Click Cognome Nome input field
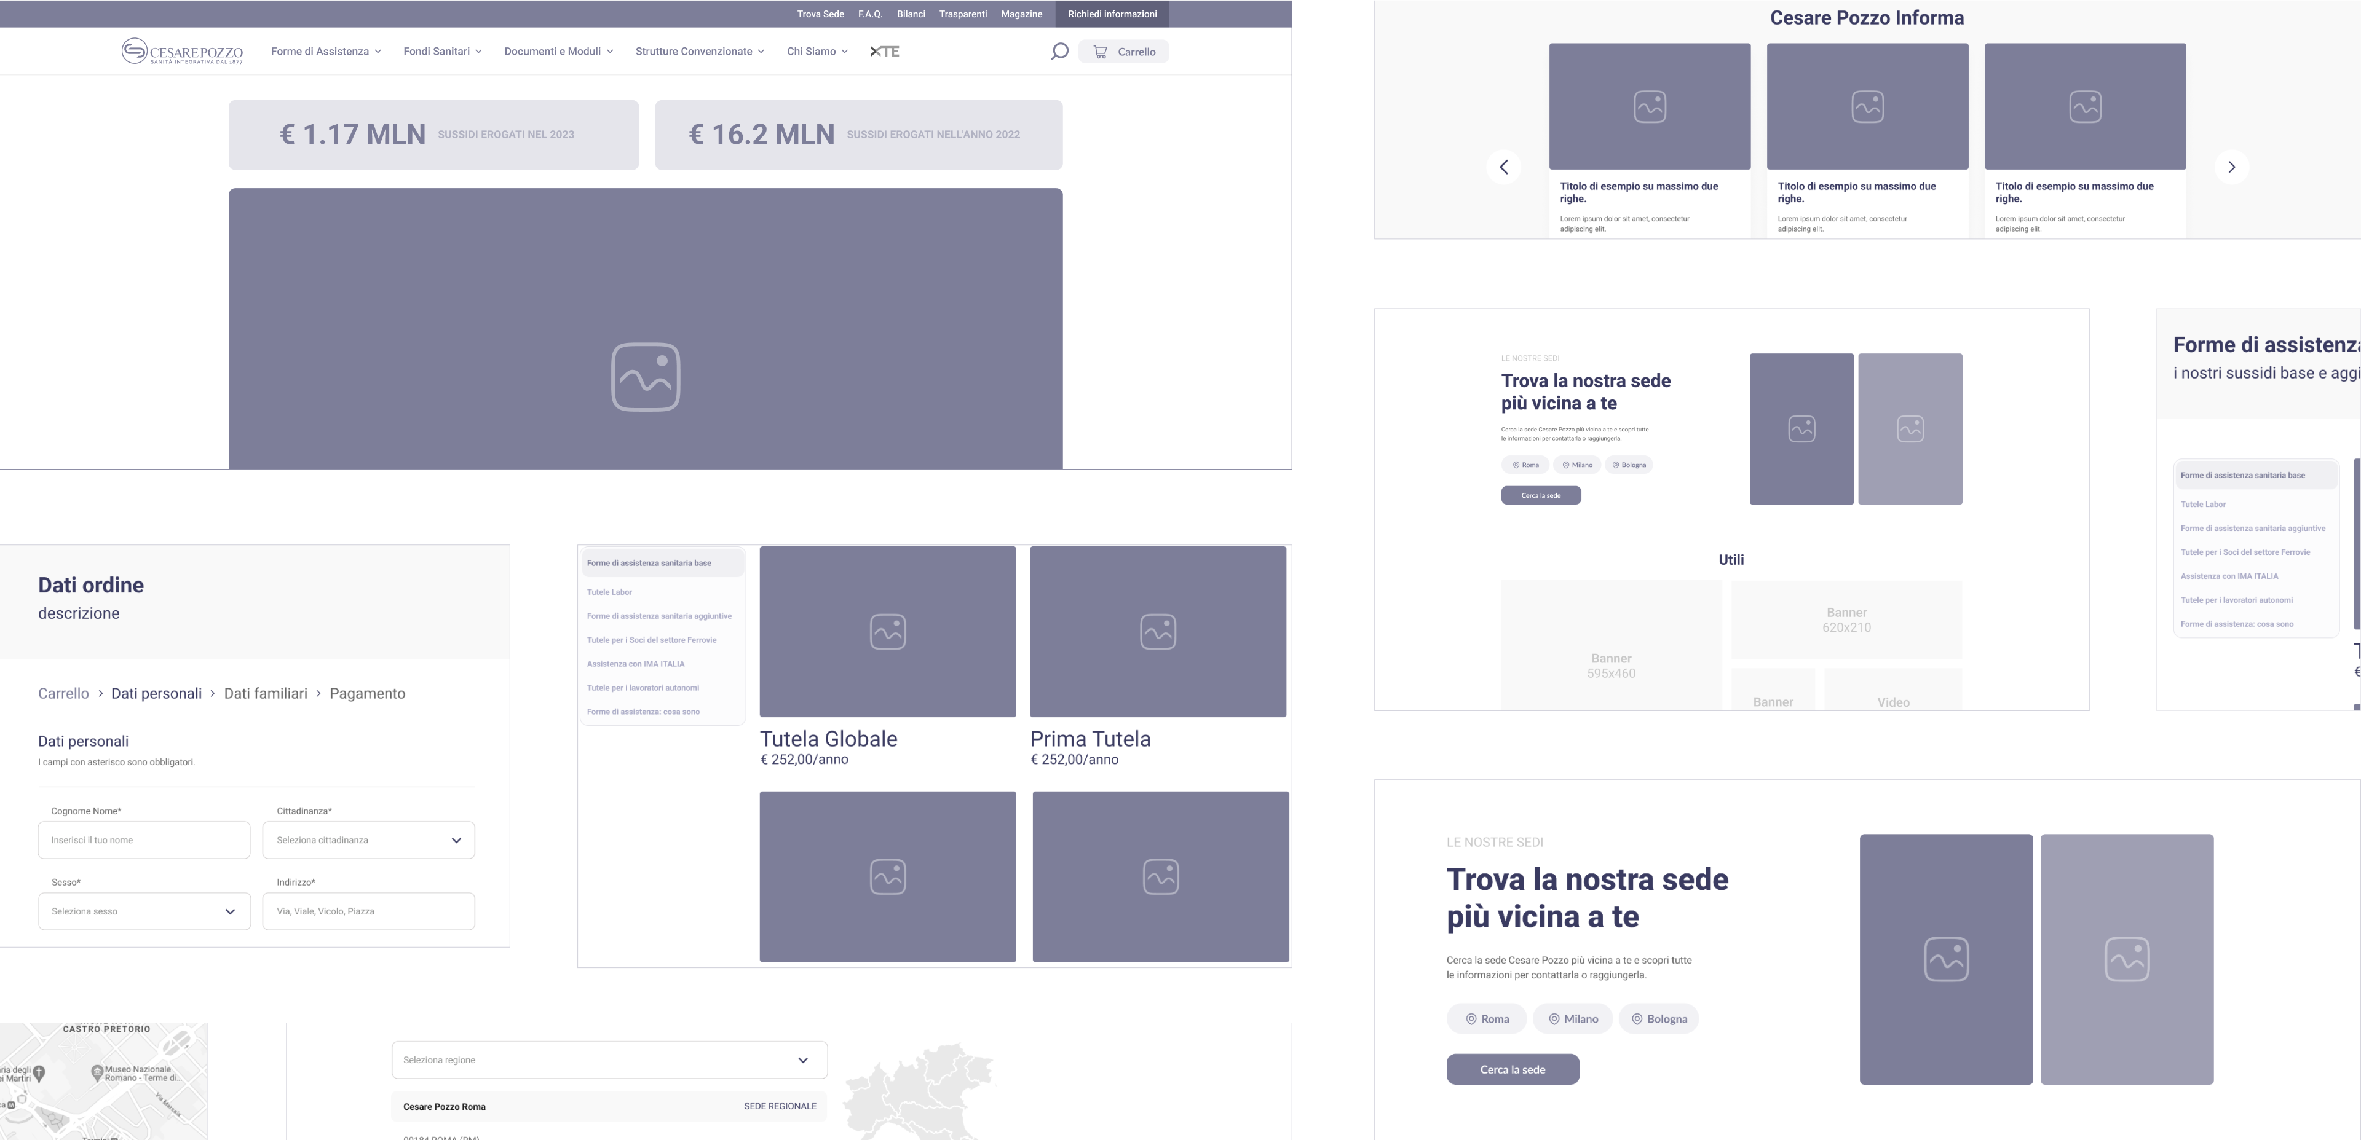This screenshot has width=2361, height=1140. tap(144, 840)
